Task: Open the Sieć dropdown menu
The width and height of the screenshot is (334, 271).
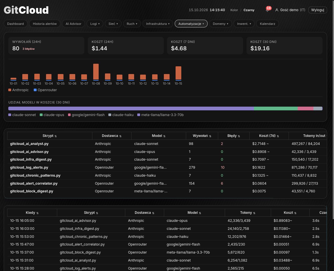Action: point(113,24)
